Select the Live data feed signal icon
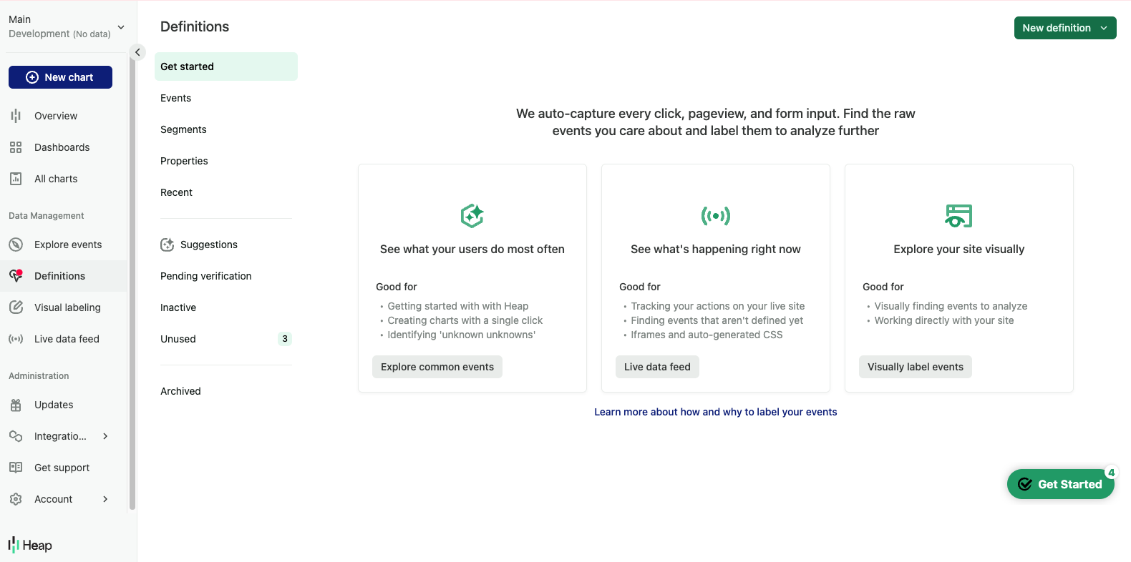The image size is (1131, 562). pyautogui.click(x=16, y=338)
